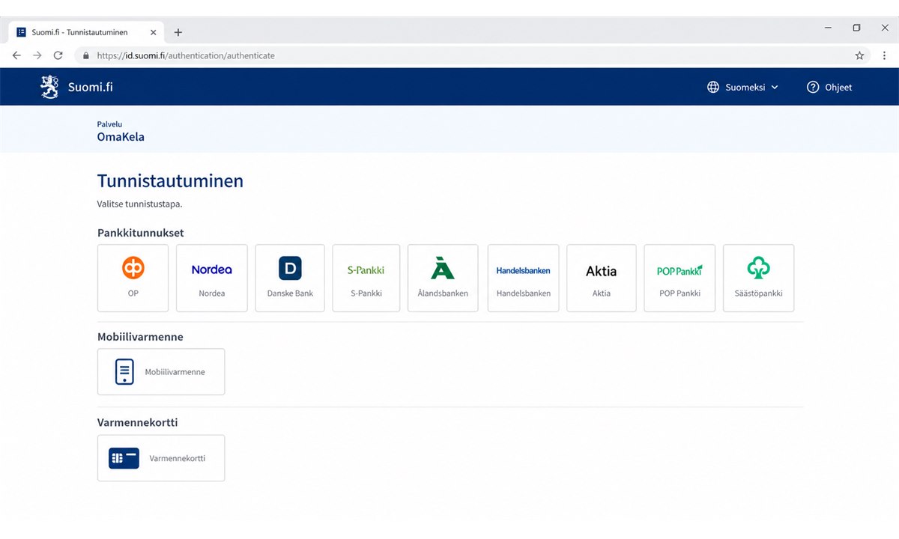
Task: Reload the page
Action: [58, 55]
